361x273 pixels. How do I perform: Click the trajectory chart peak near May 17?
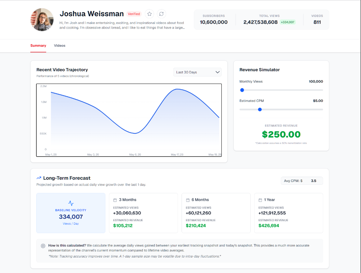click(x=177, y=89)
